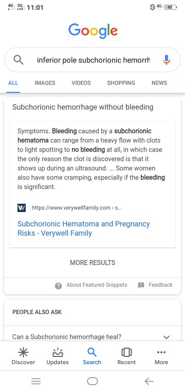Image resolution: width=185 pixels, height=392 pixels.
Task: Open the NEWS results tab
Action: coord(159,83)
